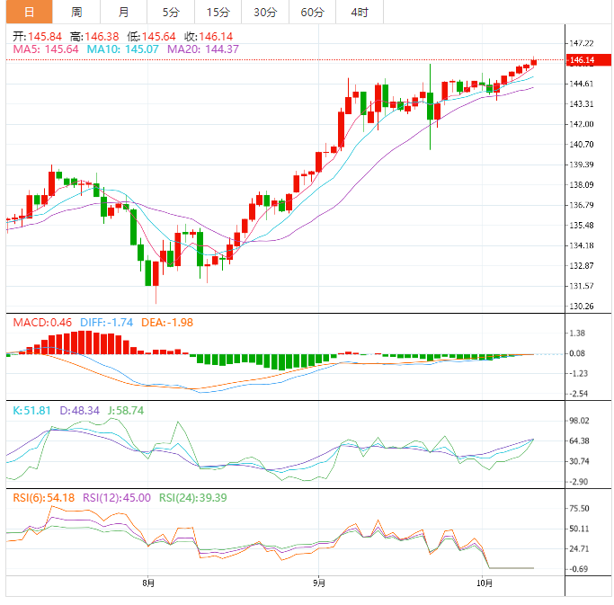This screenshot has width=614, height=605.
Task: Open the 30分 interval tab
Action: click(265, 13)
